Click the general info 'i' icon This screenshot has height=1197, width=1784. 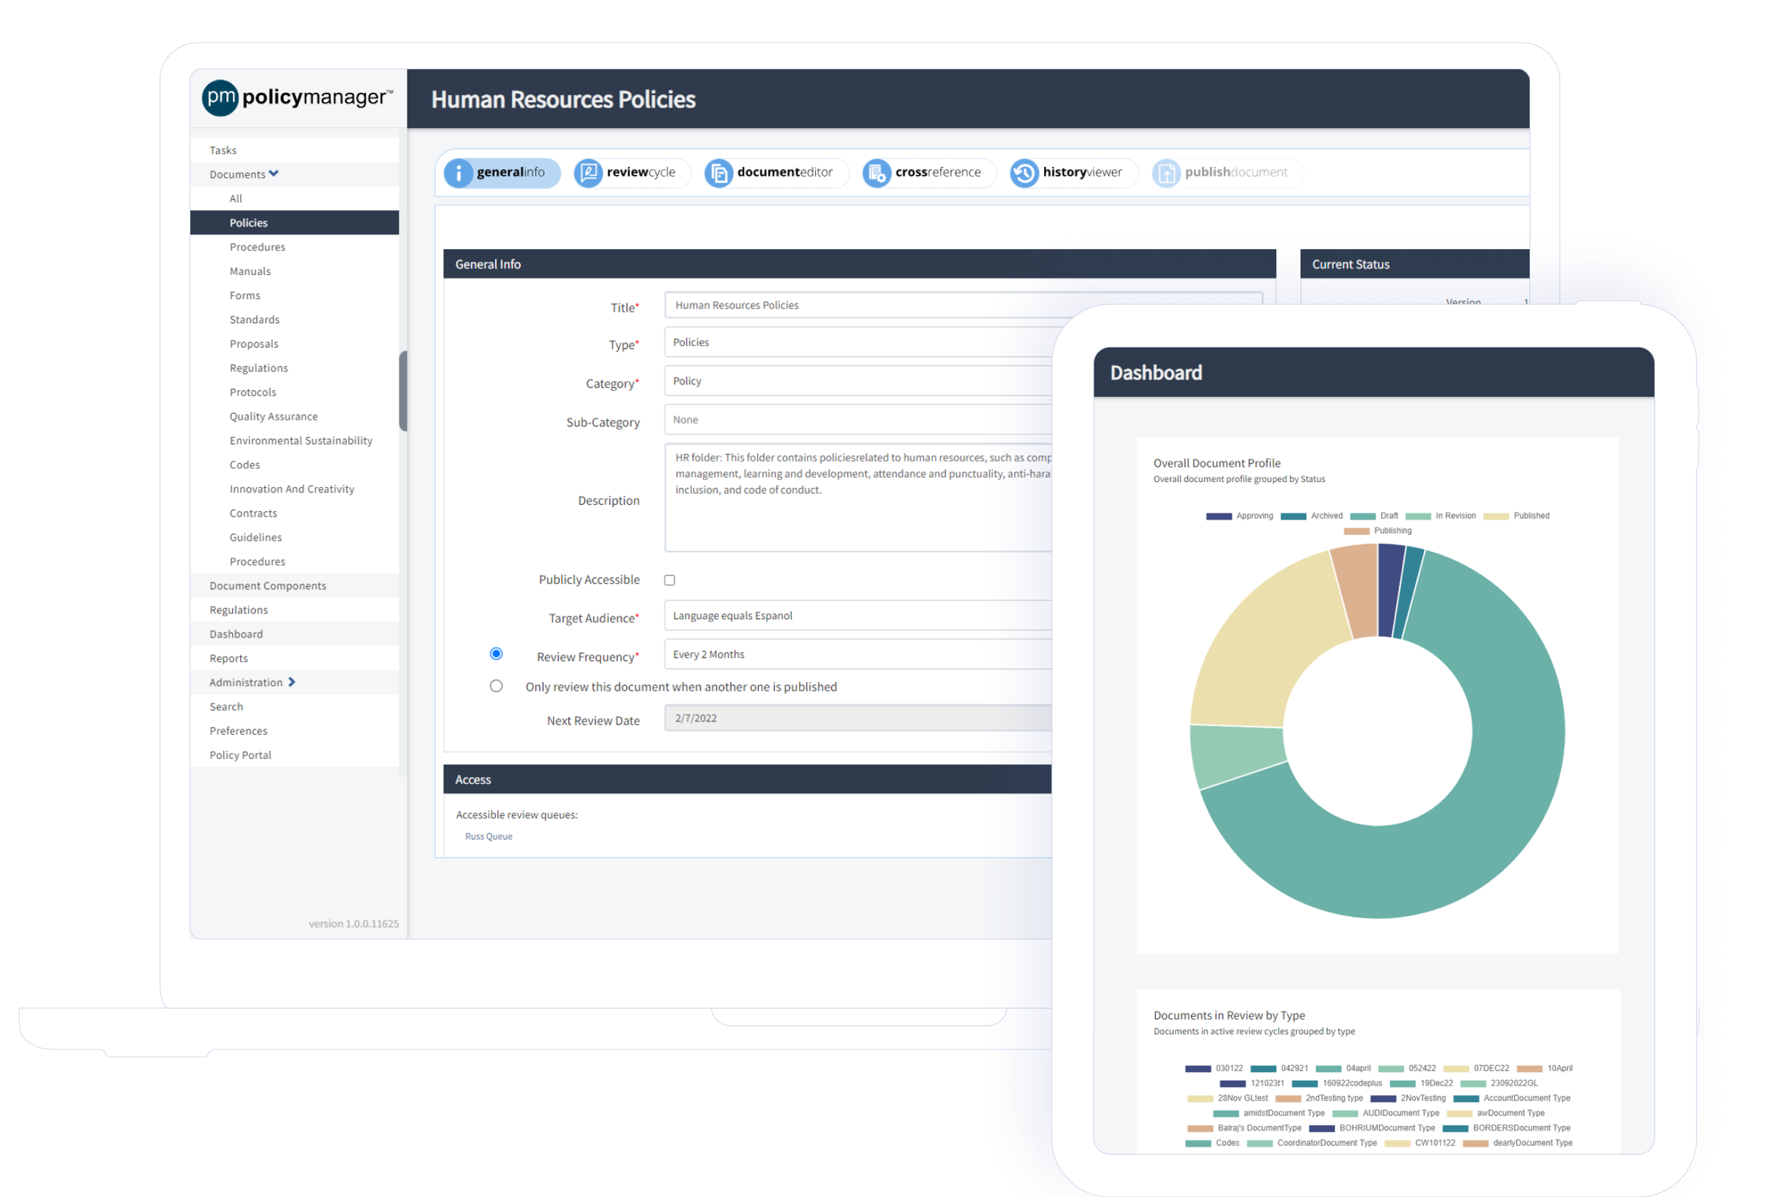459,173
